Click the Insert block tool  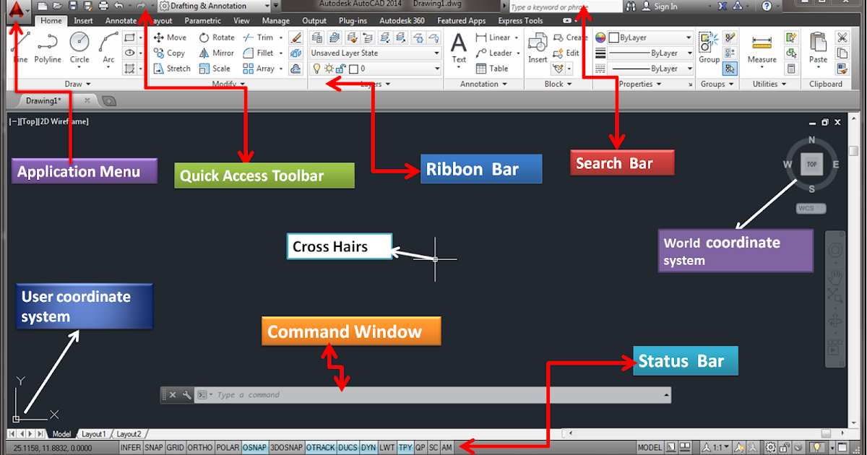pyautogui.click(x=538, y=48)
